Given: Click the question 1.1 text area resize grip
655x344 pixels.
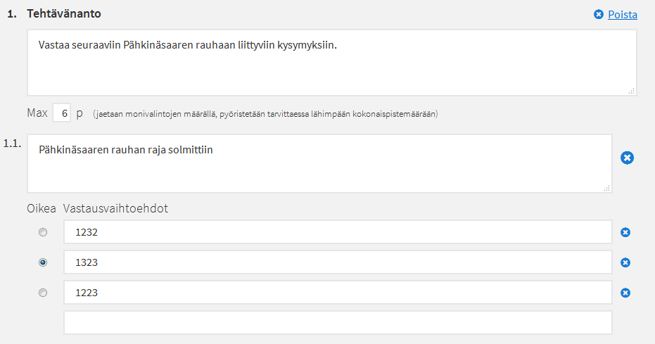Looking at the screenshot, I should (607, 189).
